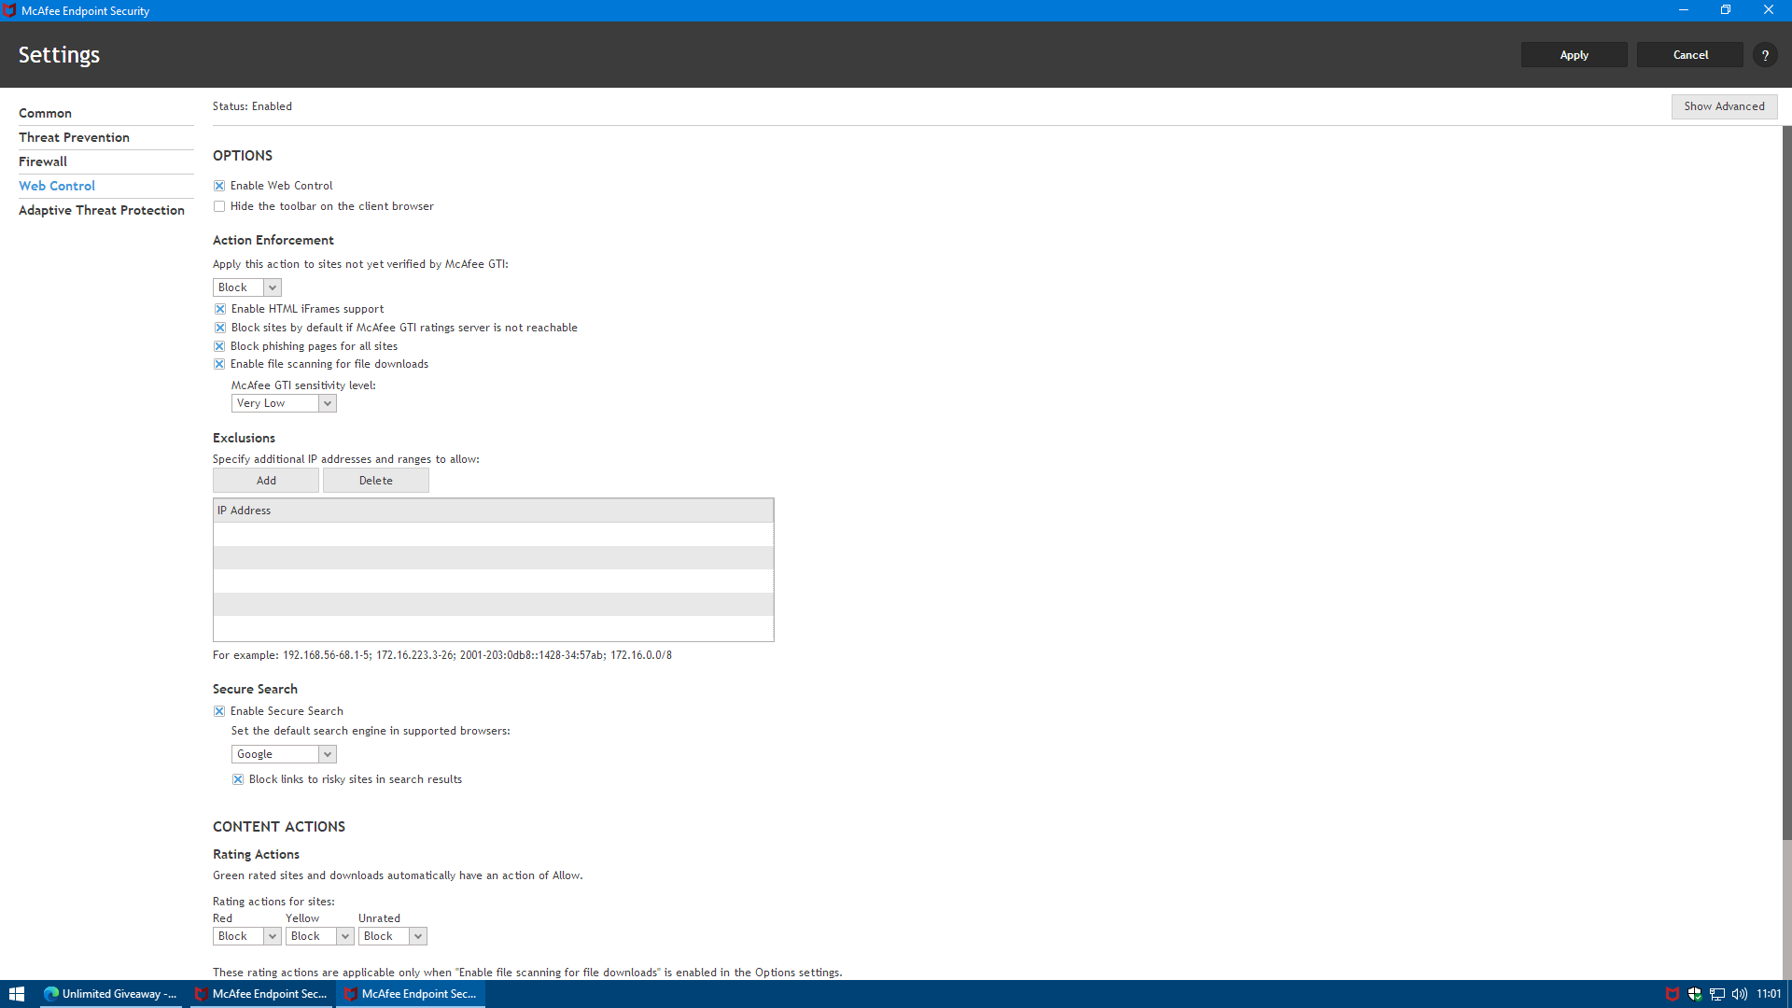Disable Enable Secure Search checkbox
The height and width of the screenshot is (1008, 1792).
[219, 711]
